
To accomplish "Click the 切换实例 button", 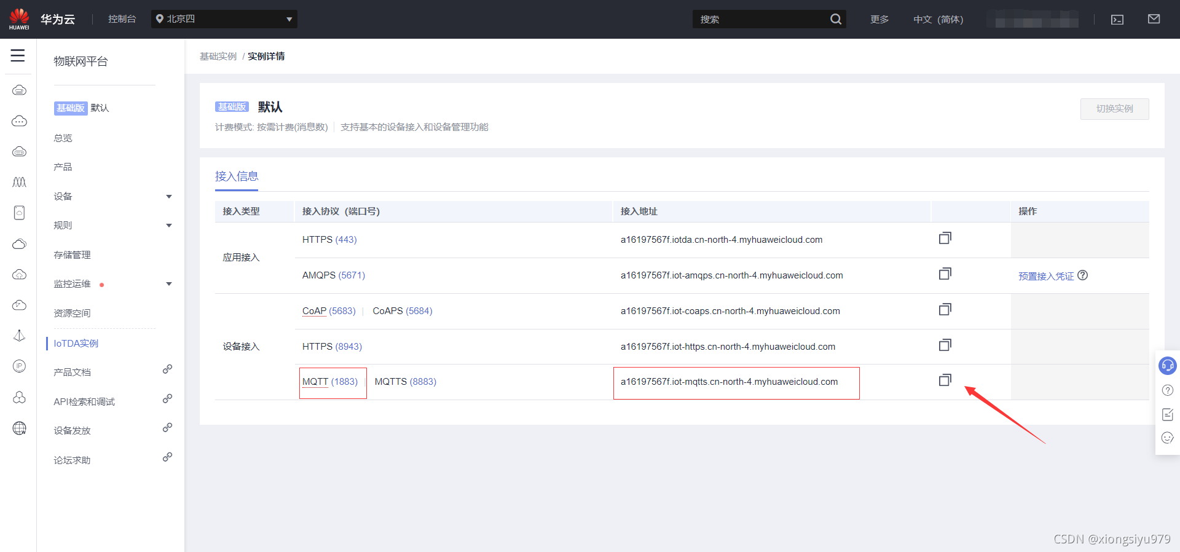I will click(1114, 109).
